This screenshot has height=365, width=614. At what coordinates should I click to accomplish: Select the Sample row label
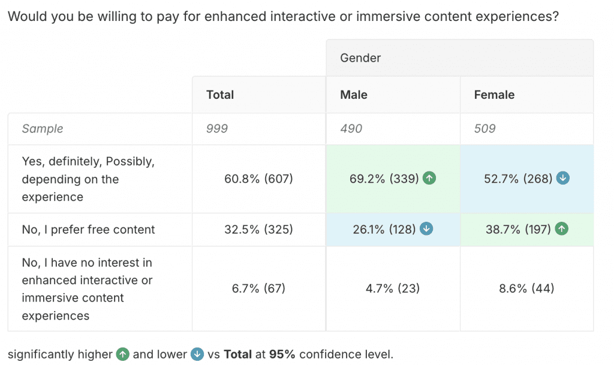[x=43, y=128]
